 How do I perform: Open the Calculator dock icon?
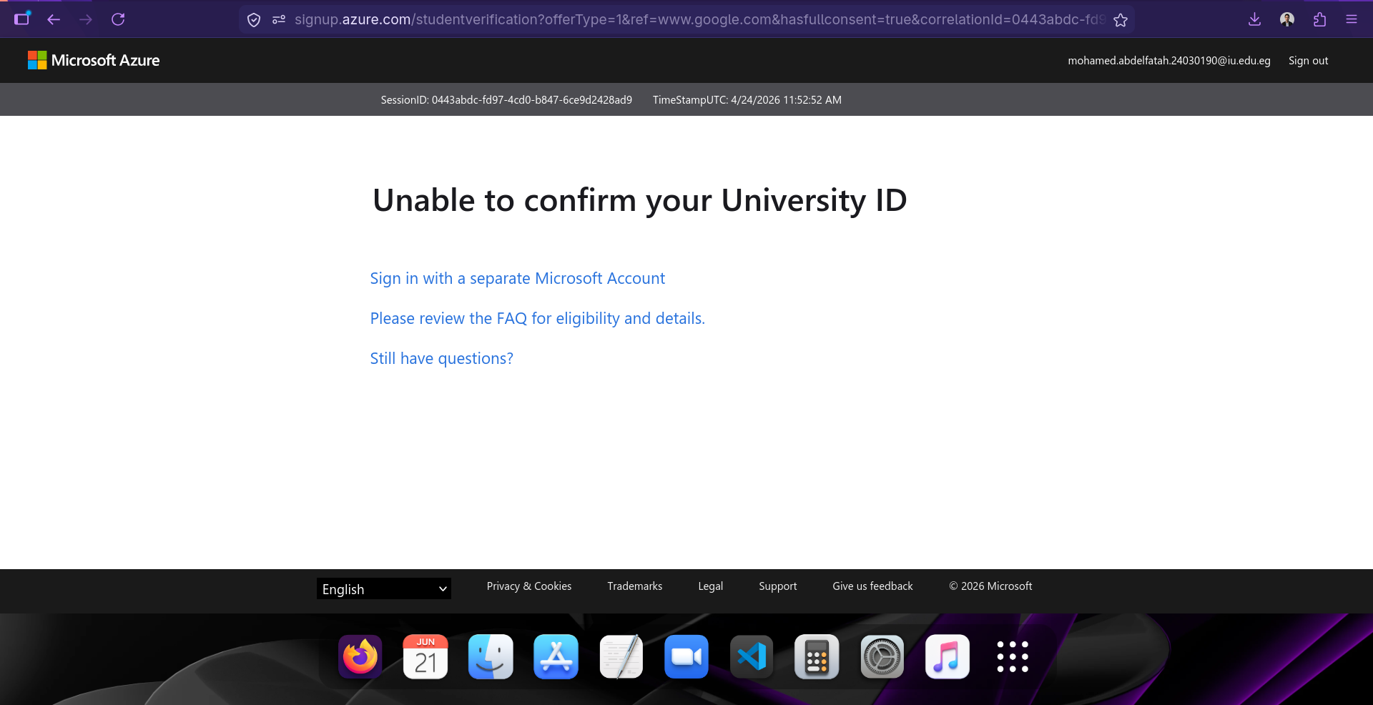coord(817,656)
